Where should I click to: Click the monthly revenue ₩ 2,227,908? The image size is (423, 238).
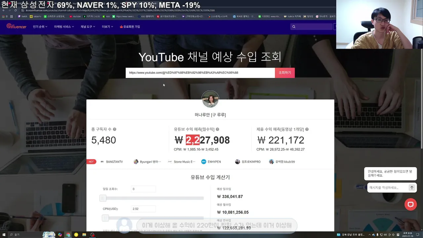pyautogui.click(x=202, y=140)
